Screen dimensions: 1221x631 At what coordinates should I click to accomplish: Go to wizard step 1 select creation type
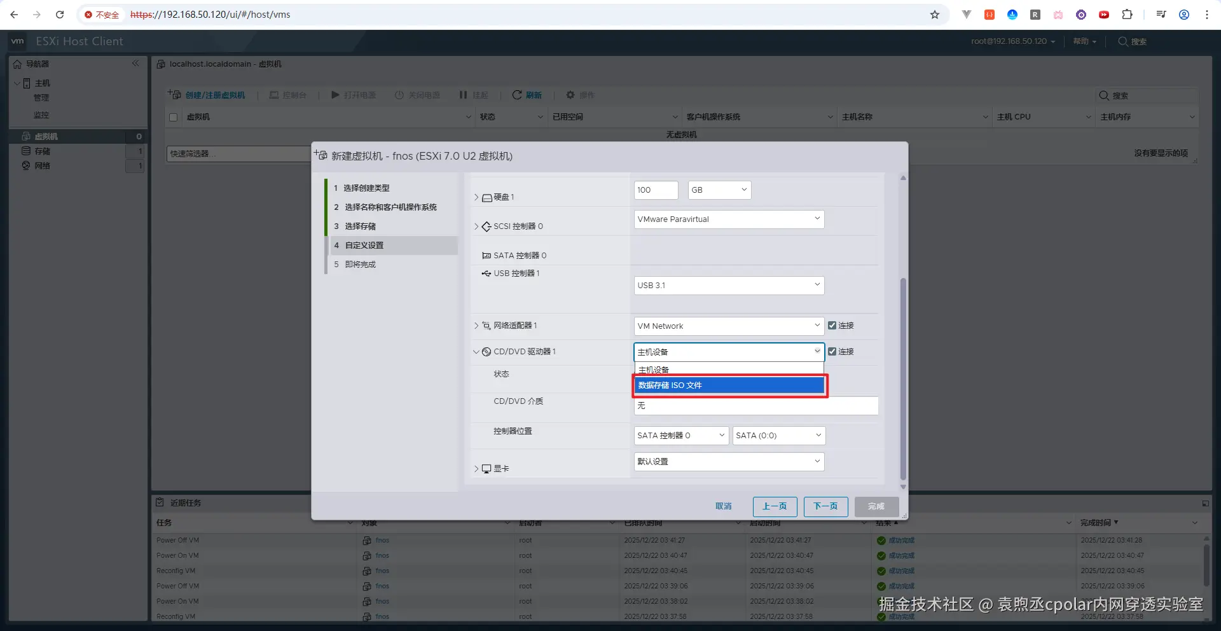coord(392,188)
